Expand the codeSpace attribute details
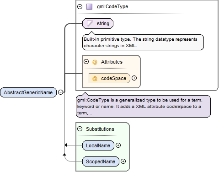The width and height of the screenshot is (219, 172). (134, 78)
